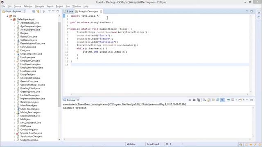This screenshot has width=262, height=147.
Task: Expand the AbstractClass.java tree node
Action: pos(15,23)
